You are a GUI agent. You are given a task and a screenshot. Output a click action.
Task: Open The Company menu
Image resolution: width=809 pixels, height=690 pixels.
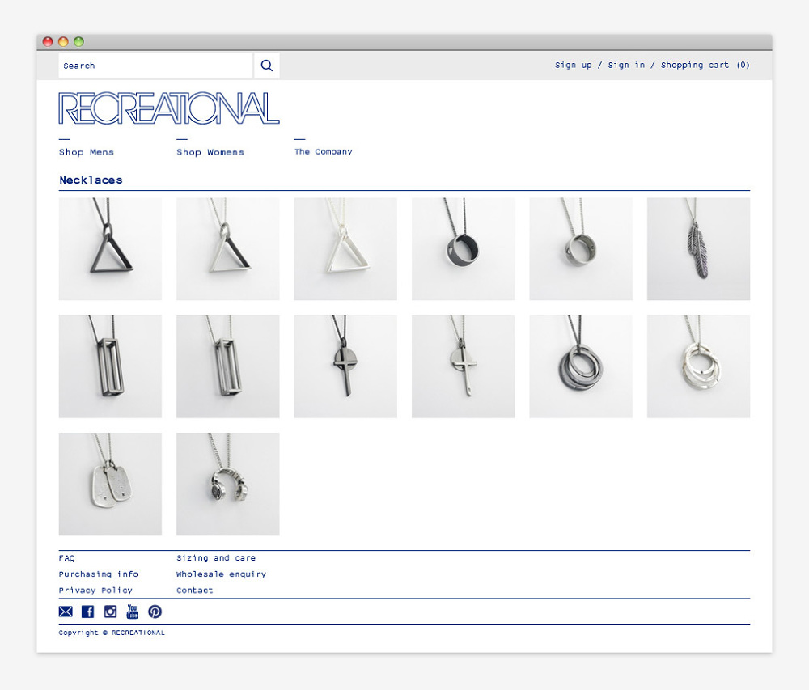click(x=323, y=151)
